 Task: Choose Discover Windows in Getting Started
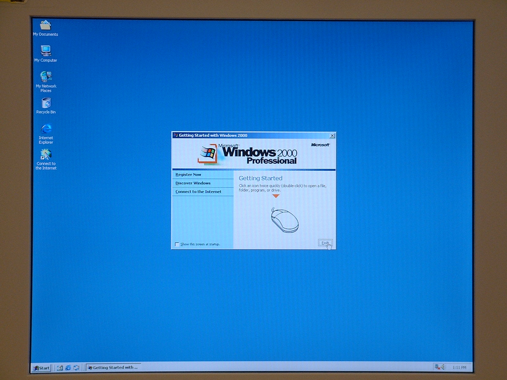coord(193,183)
